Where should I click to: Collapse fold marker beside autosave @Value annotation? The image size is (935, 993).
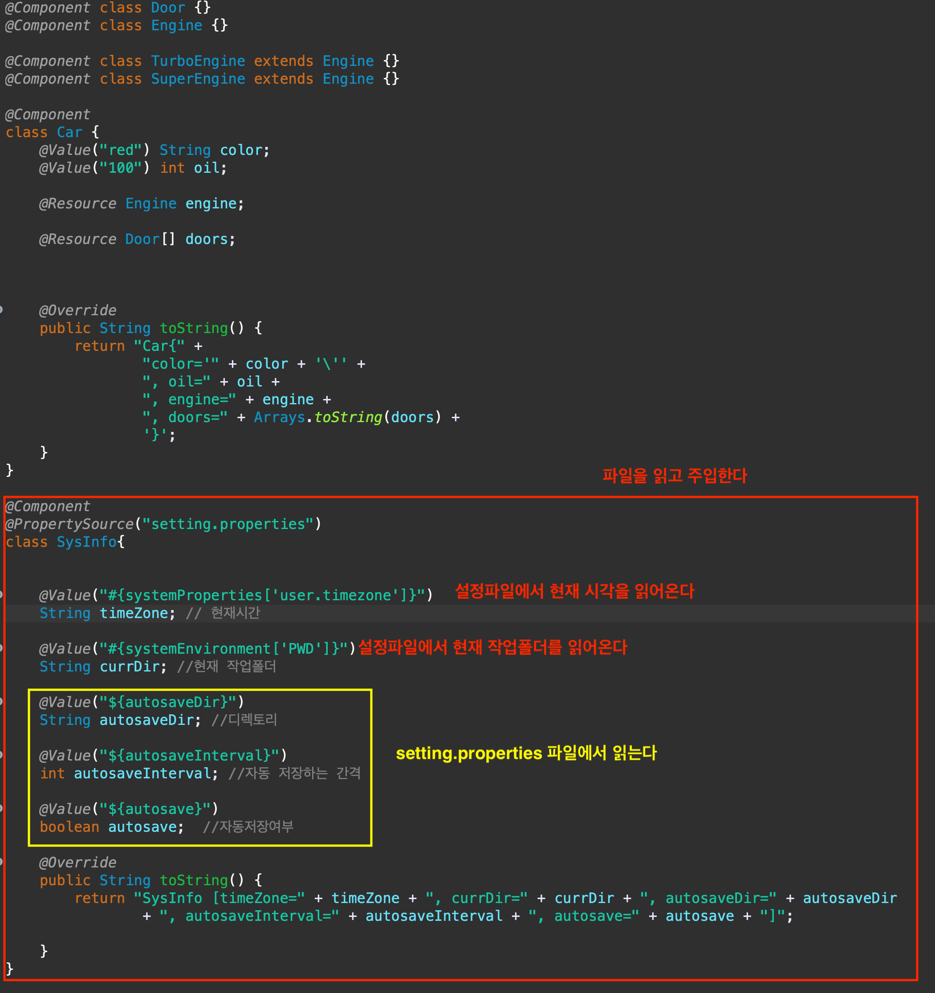click(x=1, y=809)
